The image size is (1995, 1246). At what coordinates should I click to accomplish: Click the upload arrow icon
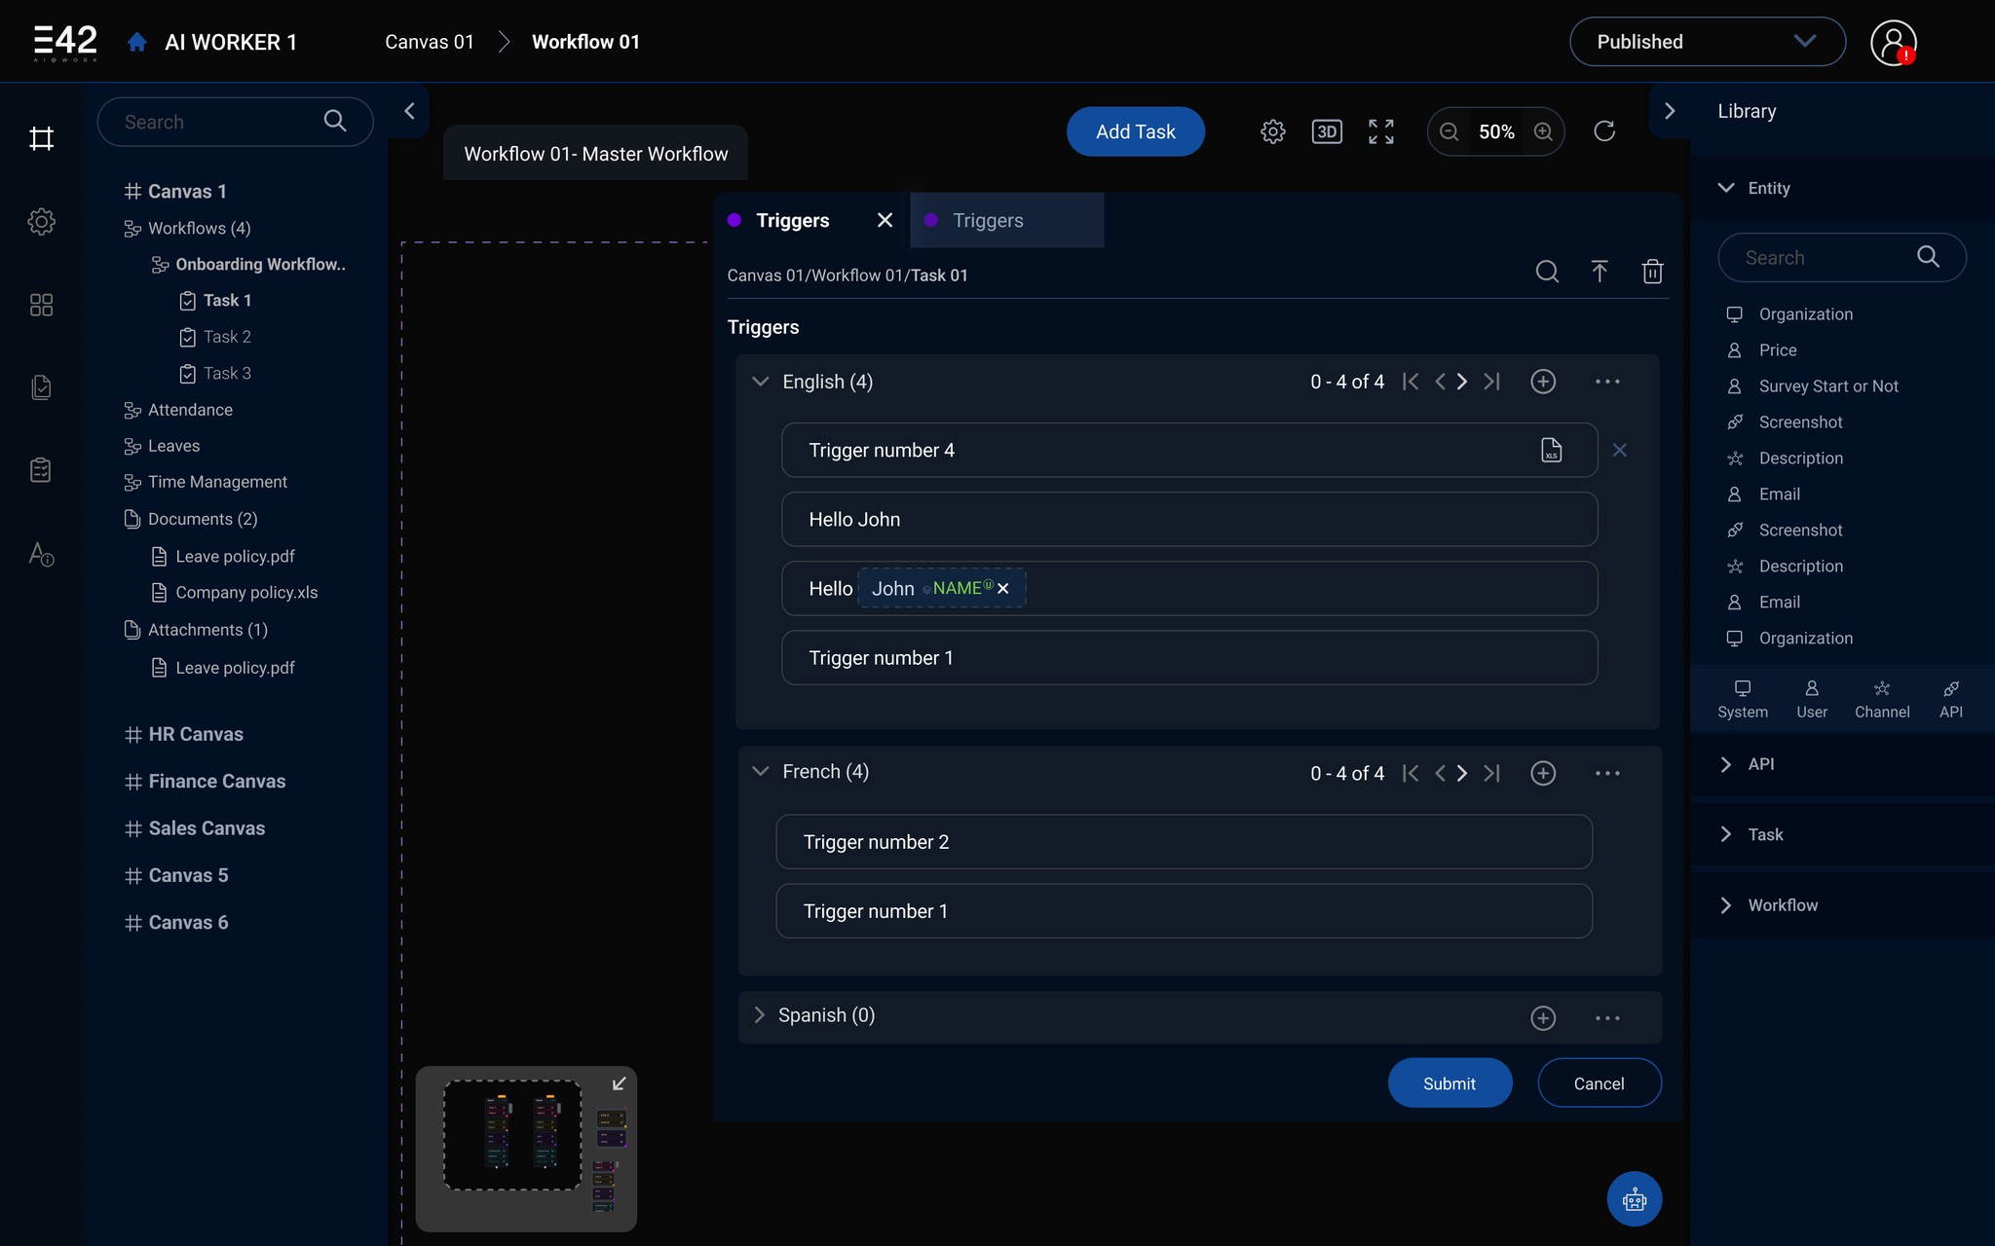(1599, 272)
